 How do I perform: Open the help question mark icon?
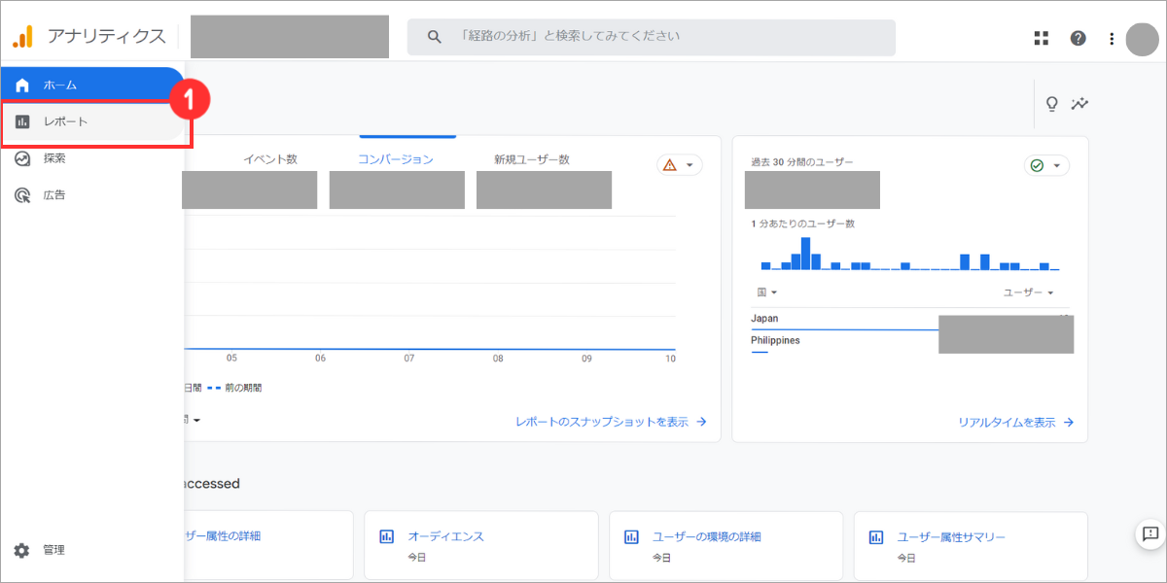coord(1078,38)
